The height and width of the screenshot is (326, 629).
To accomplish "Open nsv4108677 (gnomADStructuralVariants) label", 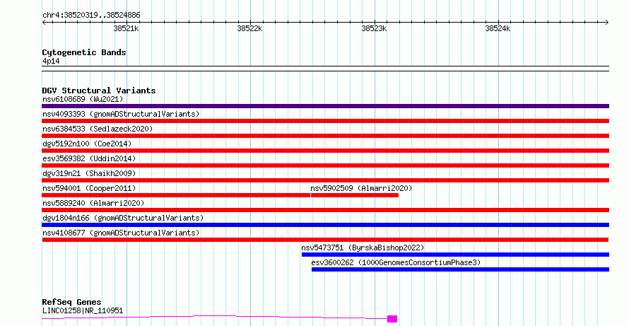I will (121, 233).
